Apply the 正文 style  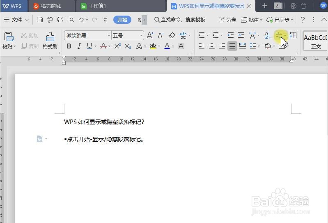click(x=315, y=41)
